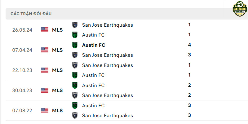The height and width of the screenshot is (124, 248).
Task: Click San Jose Earthquakes crest in 30.04.23 match
Action: 75,95
